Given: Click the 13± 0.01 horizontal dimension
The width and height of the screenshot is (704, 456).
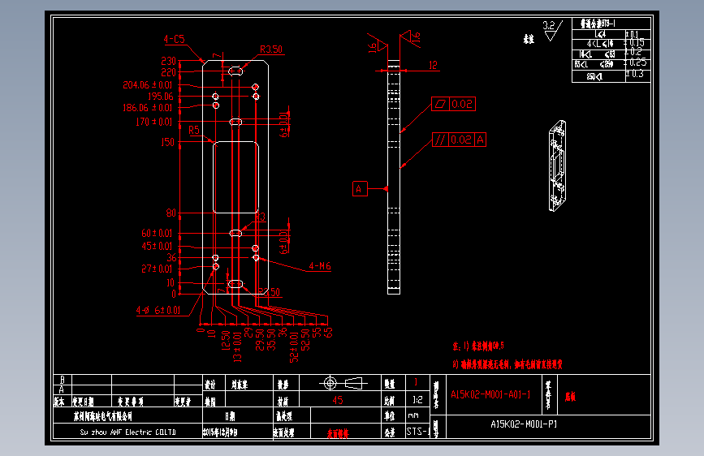Looking at the screenshot, I should point(238,348).
